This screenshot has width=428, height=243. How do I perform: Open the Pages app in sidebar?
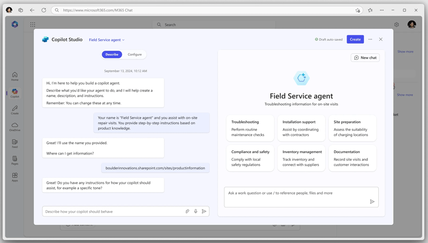point(15,160)
